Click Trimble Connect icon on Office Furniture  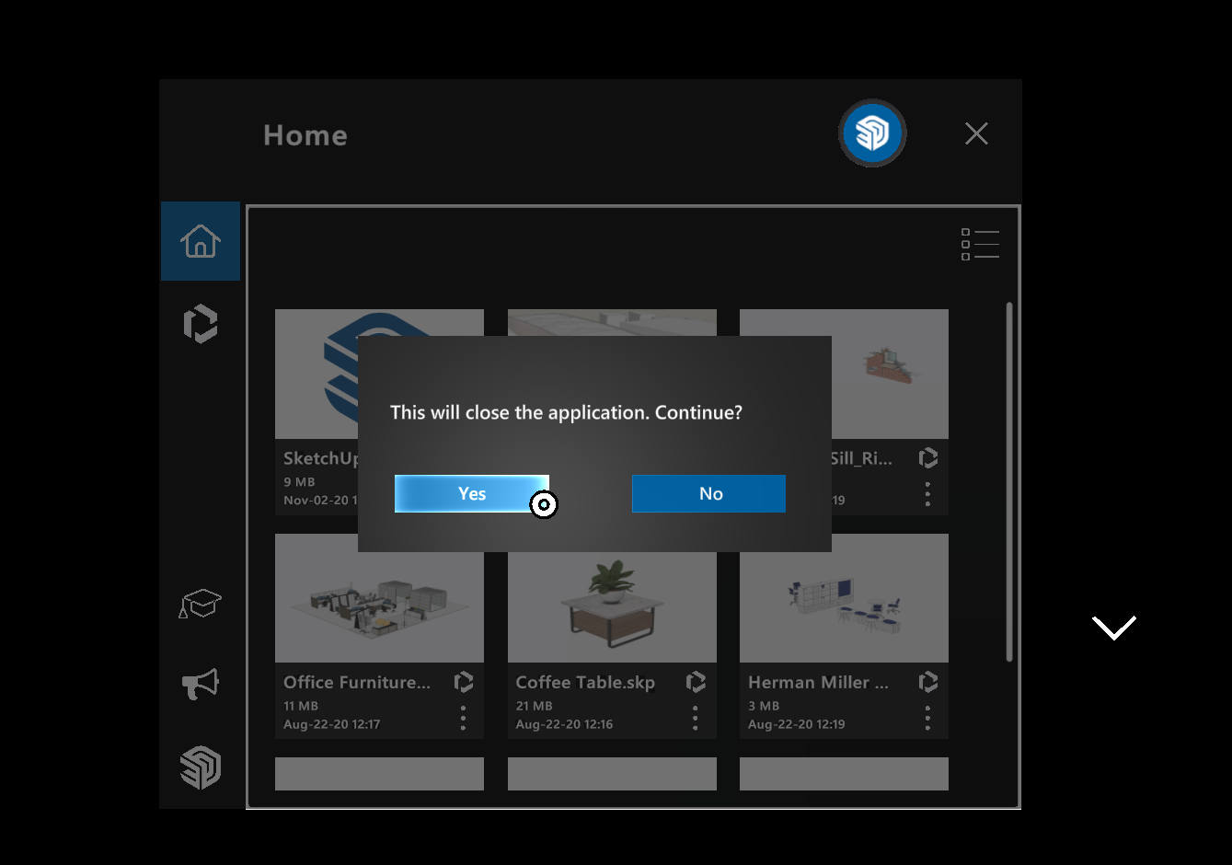pos(464,682)
